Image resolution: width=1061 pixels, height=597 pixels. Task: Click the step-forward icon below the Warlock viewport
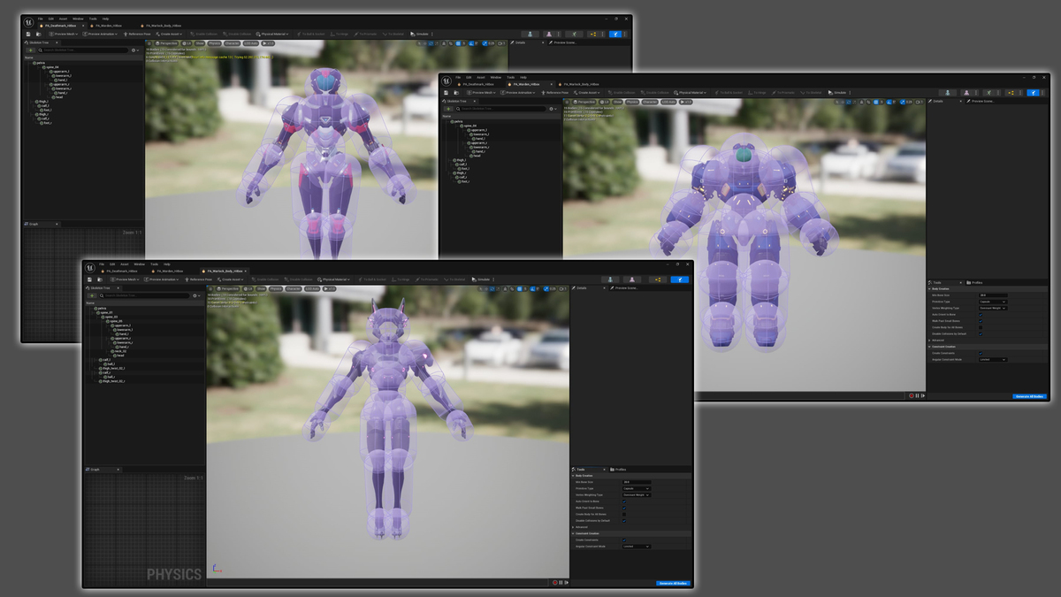click(566, 582)
